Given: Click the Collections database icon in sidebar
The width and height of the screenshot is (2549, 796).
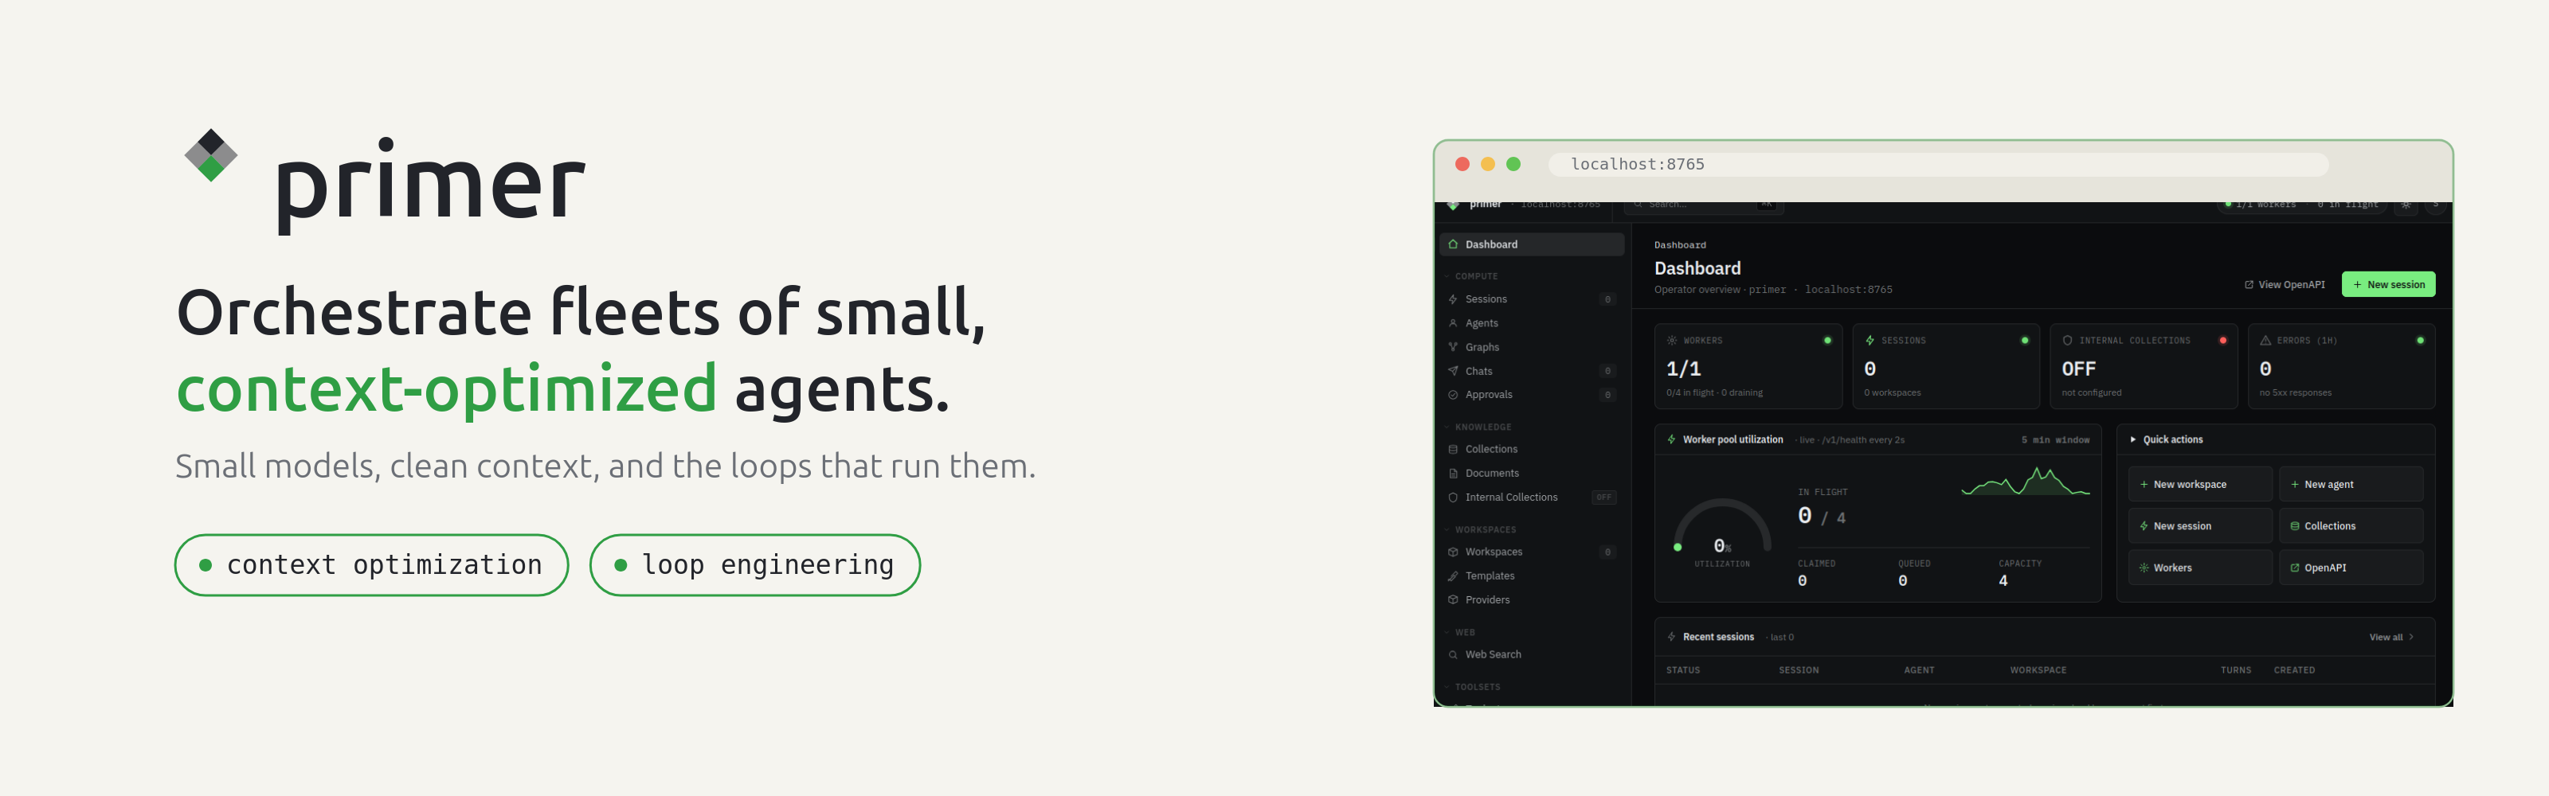Looking at the screenshot, I should pyautogui.click(x=1453, y=449).
